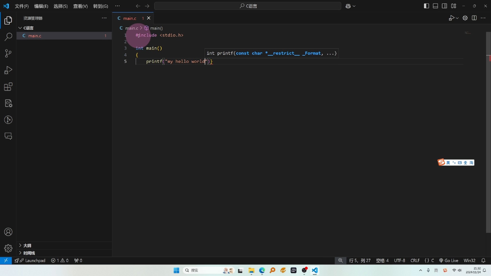Open the Explorer icon in activity bar
Image resolution: width=491 pixels, height=276 pixels.
8,20
